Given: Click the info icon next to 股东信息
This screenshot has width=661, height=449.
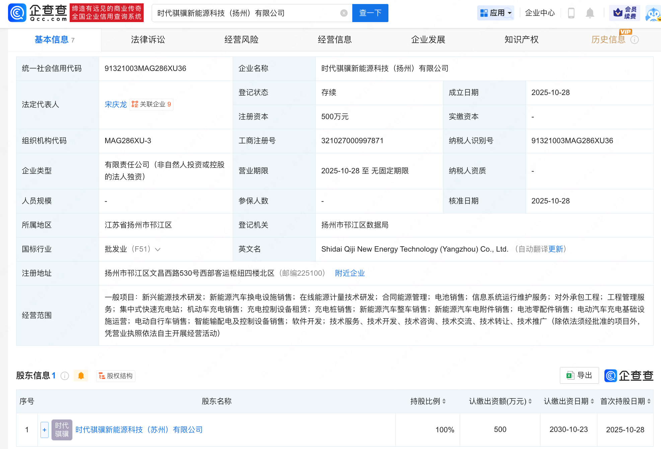Looking at the screenshot, I should pyautogui.click(x=64, y=376).
